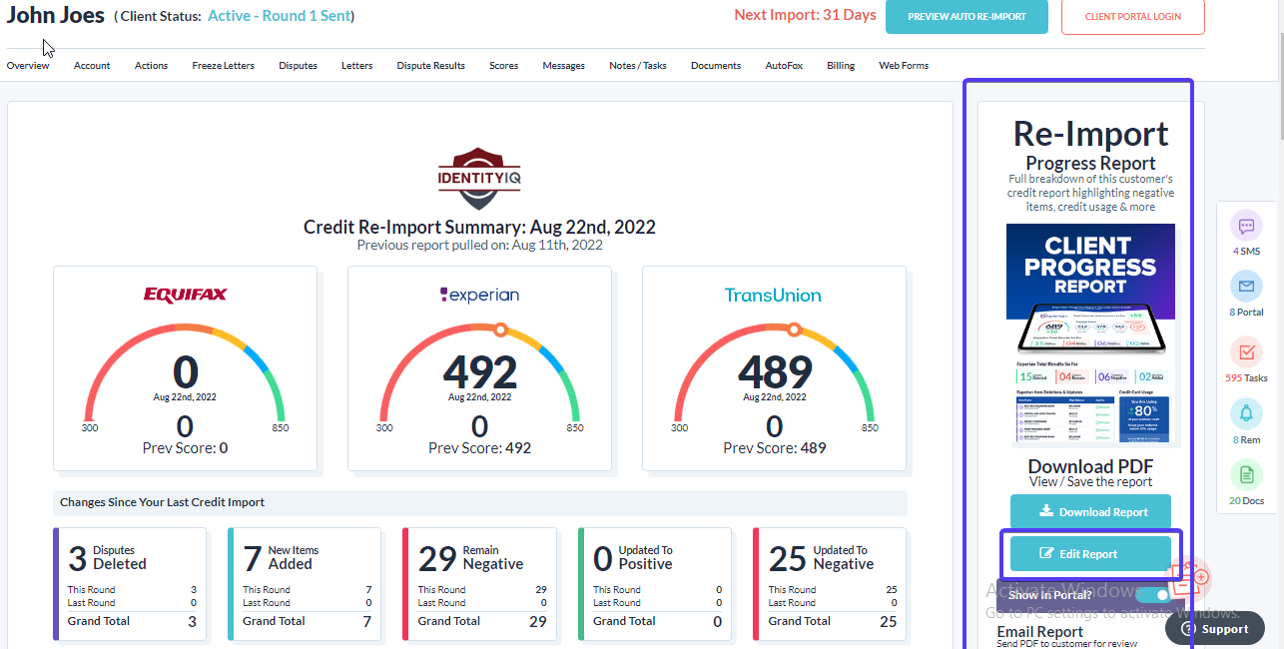Go to the AutoFox tab
Screen dimensions: 1284x649
[784, 66]
